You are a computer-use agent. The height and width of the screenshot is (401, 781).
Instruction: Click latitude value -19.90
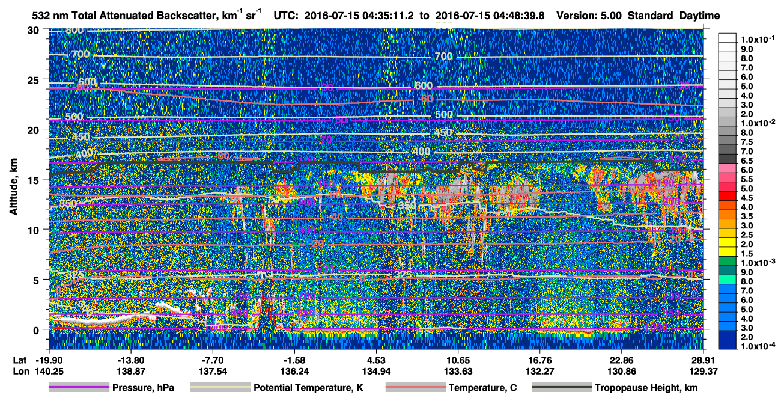point(49,360)
